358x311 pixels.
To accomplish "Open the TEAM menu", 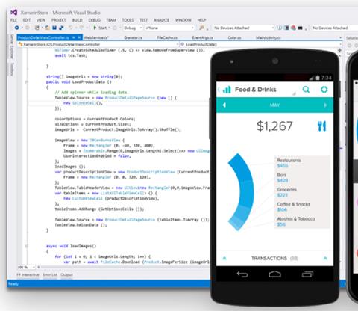I will point(111,20).
